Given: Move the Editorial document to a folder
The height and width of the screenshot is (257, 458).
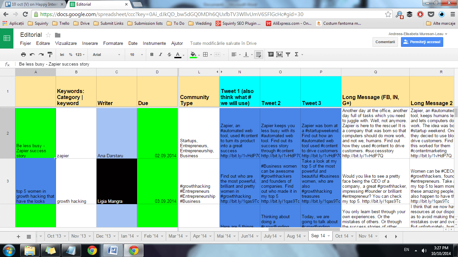Looking at the screenshot, I should click(58, 35).
